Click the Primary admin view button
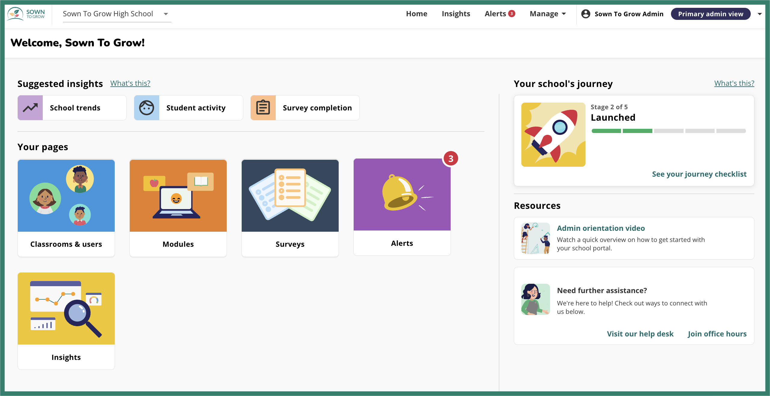 coord(710,14)
